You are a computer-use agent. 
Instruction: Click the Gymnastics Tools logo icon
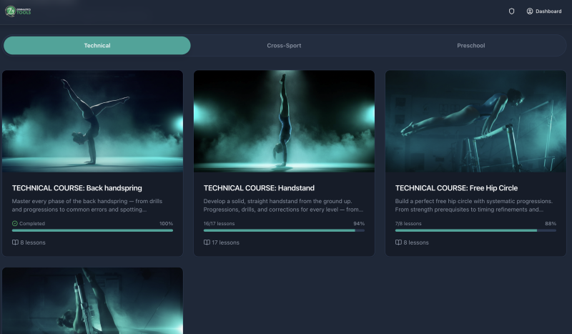point(11,11)
